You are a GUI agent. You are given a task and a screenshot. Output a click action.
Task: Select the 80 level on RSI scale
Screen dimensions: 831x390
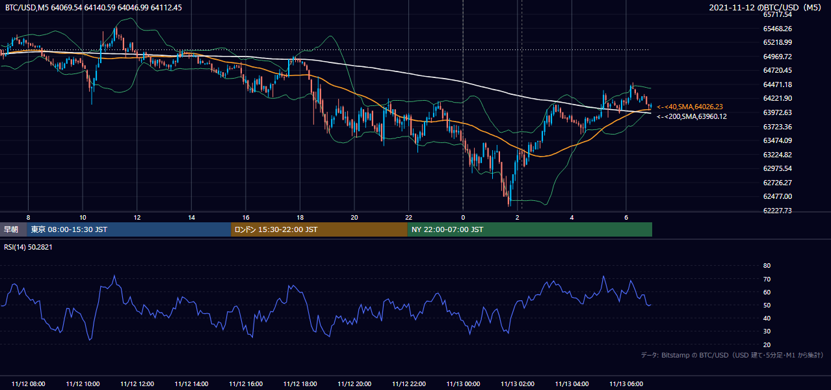[x=767, y=266]
